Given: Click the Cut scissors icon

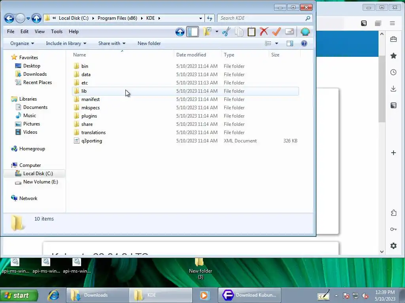Looking at the screenshot, I should click(x=226, y=32).
